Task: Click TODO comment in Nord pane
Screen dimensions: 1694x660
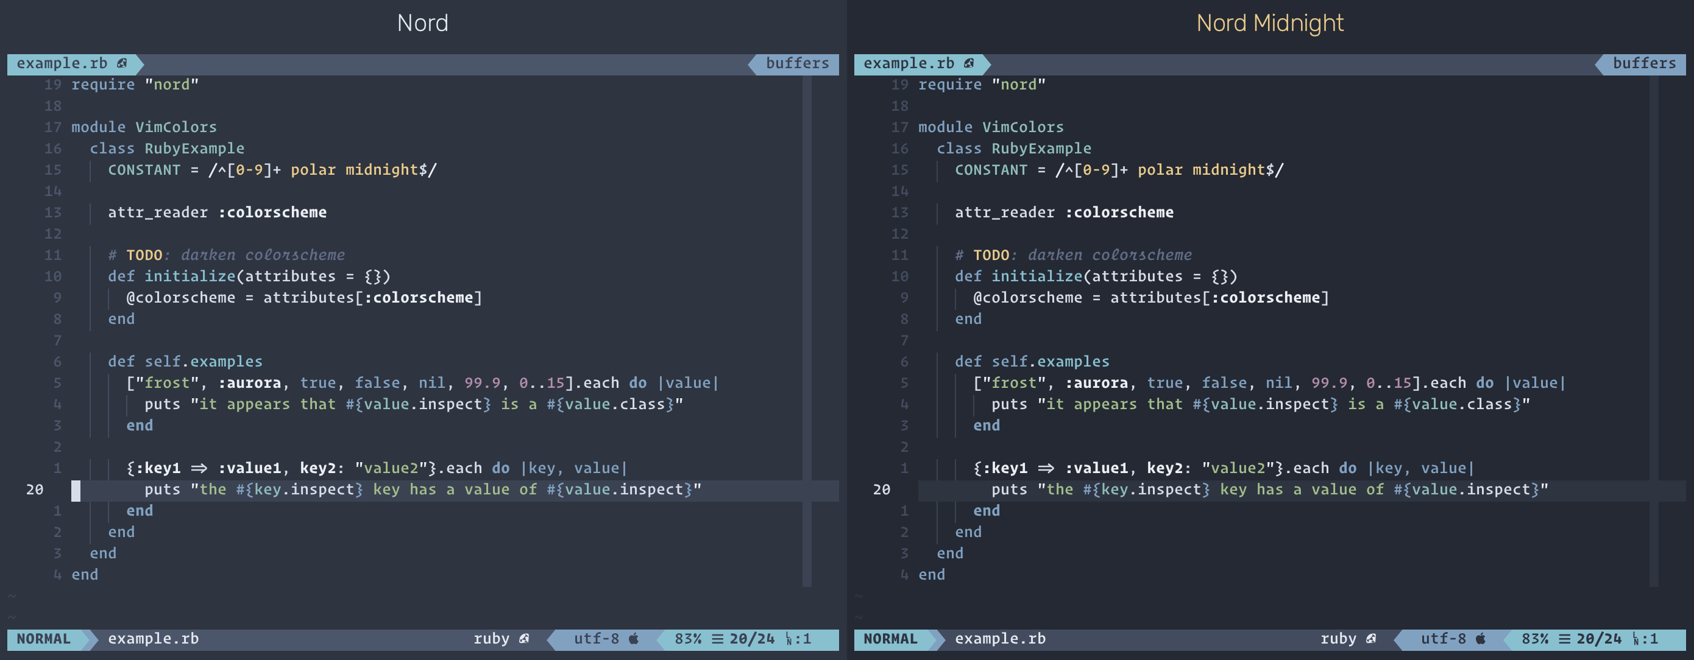Action: point(144,255)
